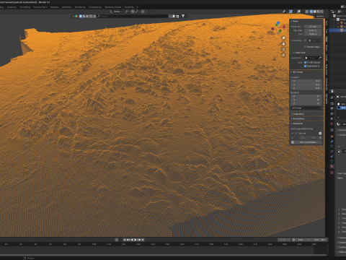Open Modifiers wrench properties tab
346x260 pixels.
(x=332, y=142)
